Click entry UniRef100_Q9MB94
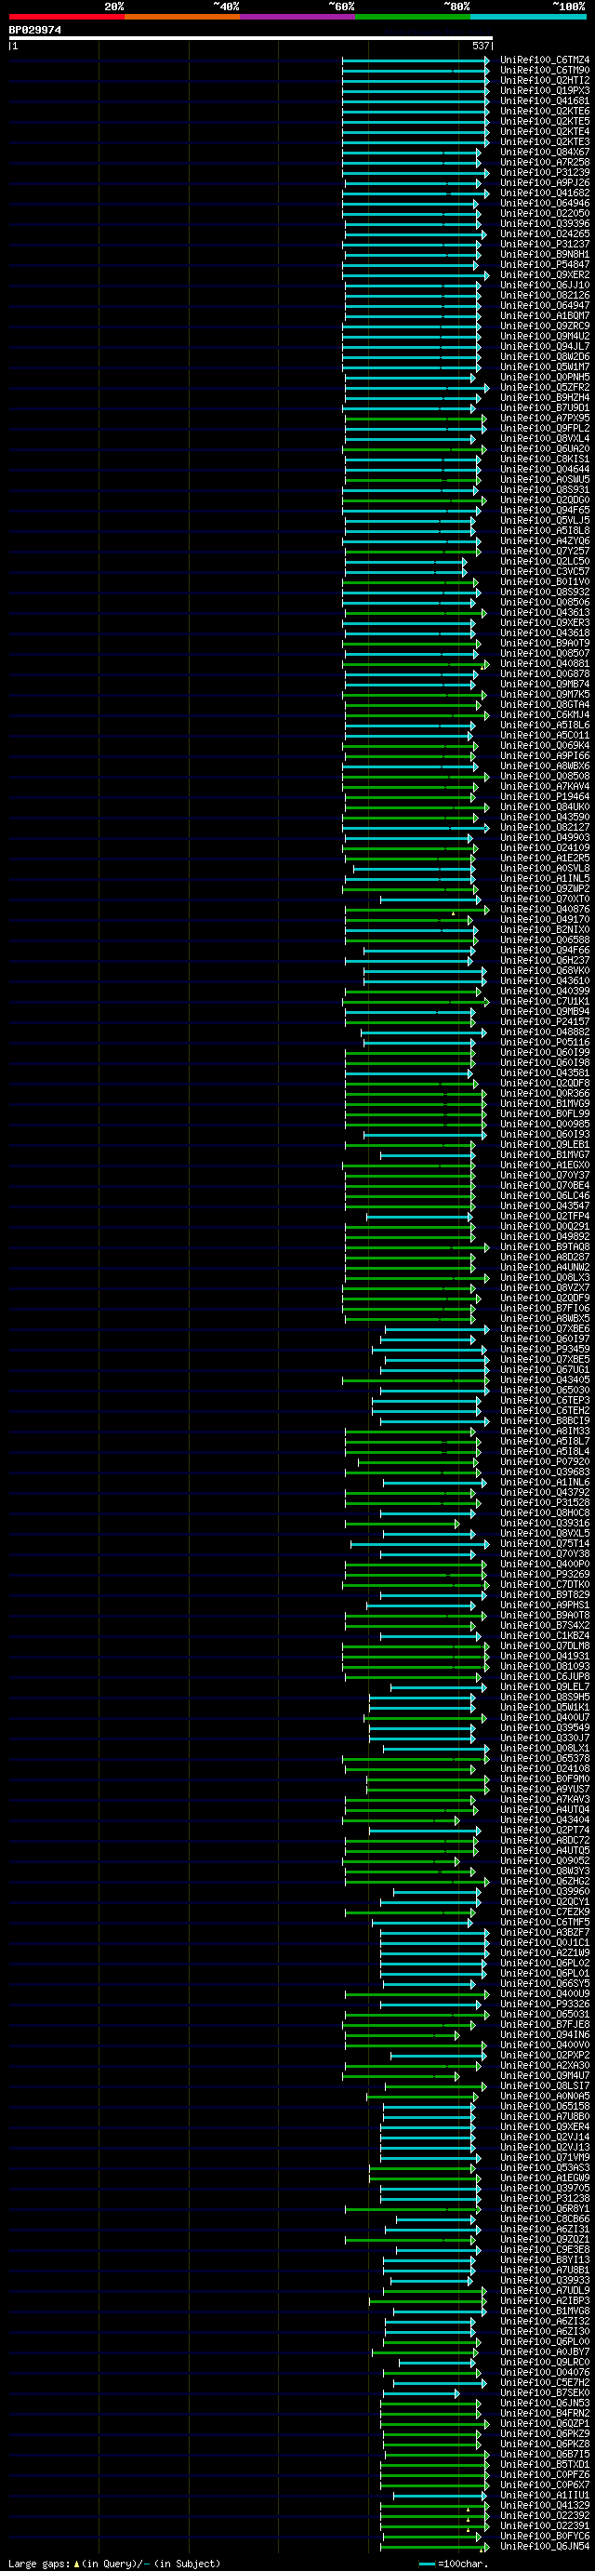Image resolution: width=595 pixels, height=2571 pixels. click(545, 1012)
